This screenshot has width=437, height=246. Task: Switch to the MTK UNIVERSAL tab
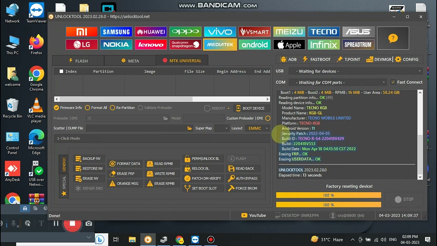click(x=182, y=60)
